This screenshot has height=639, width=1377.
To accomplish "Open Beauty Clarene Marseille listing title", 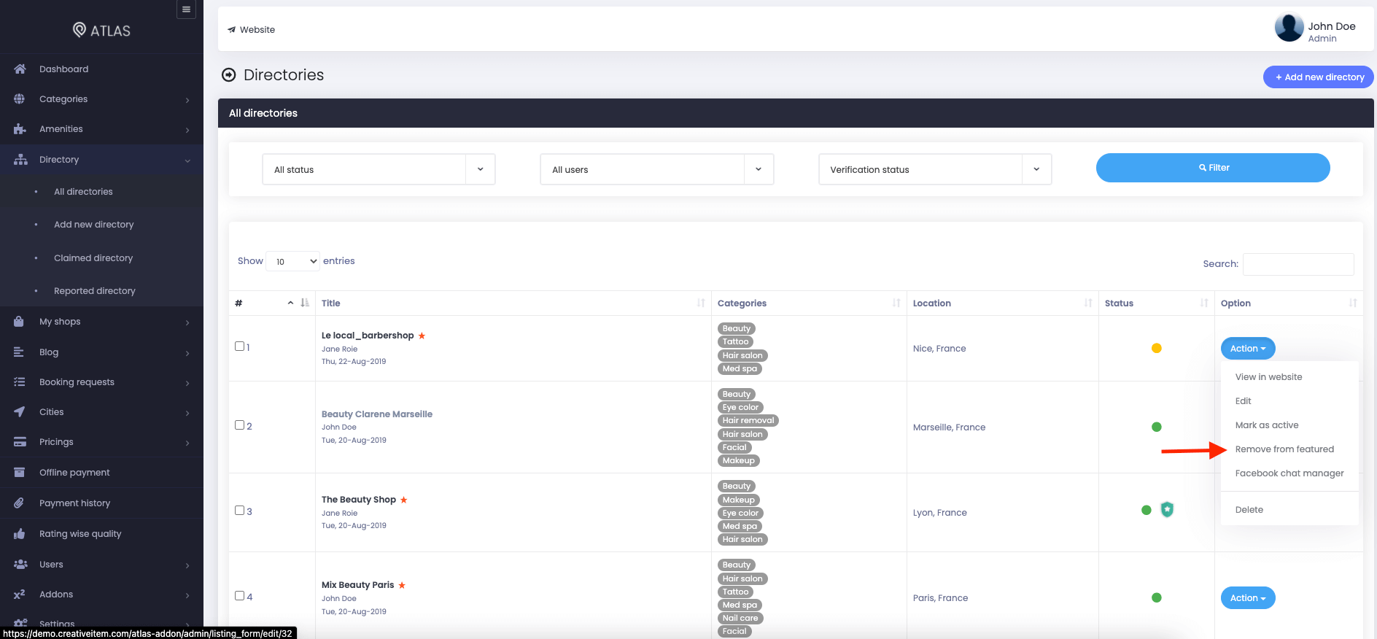I will (x=377, y=414).
